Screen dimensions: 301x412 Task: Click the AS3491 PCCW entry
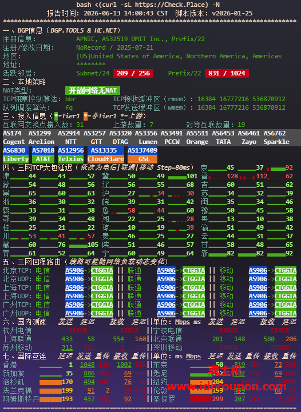[172, 138]
